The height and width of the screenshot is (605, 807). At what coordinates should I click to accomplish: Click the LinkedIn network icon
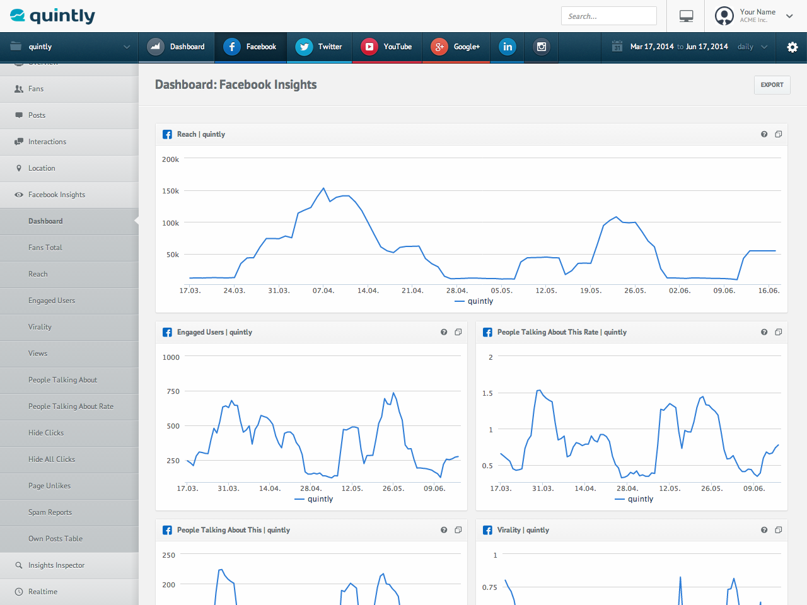click(x=507, y=47)
